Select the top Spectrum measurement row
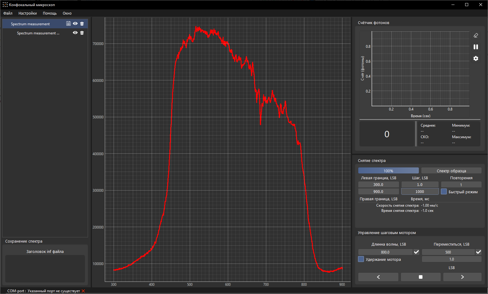488x294 pixels. (x=45, y=24)
